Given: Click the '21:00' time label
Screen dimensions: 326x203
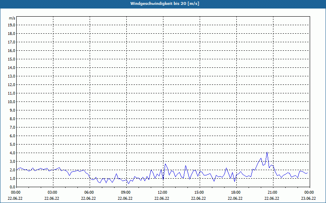Looking at the screenshot, I should tap(273, 192).
